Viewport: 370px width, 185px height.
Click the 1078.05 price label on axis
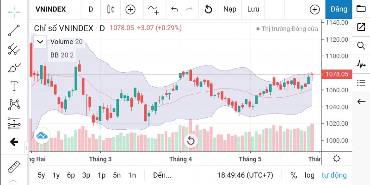point(337,74)
